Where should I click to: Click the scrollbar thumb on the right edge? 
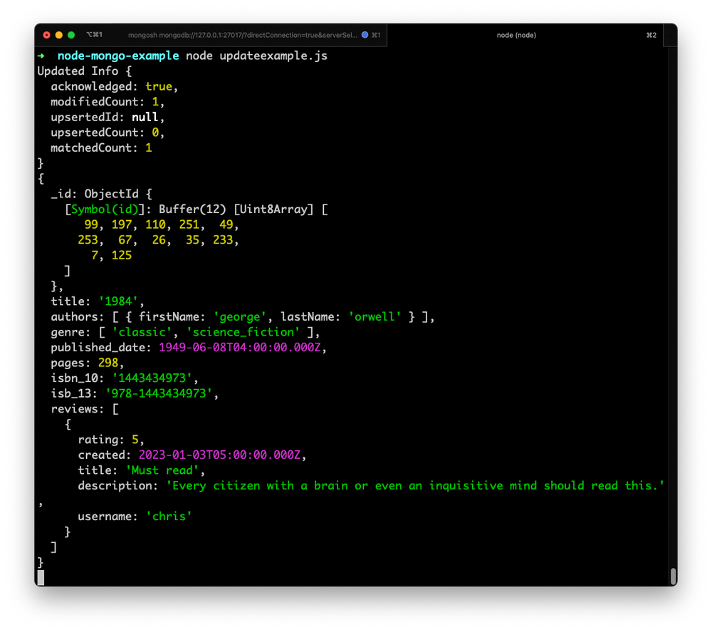(x=672, y=576)
